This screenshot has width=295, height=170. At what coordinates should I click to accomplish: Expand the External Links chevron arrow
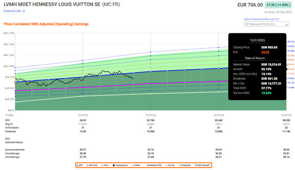(x=24, y=11)
